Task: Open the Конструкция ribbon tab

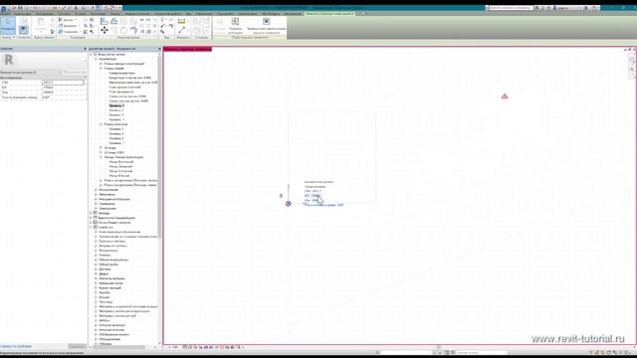Action: coord(44,14)
